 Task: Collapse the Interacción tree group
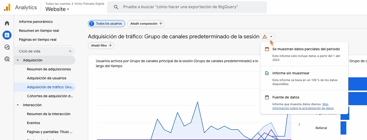tap(18, 105)
